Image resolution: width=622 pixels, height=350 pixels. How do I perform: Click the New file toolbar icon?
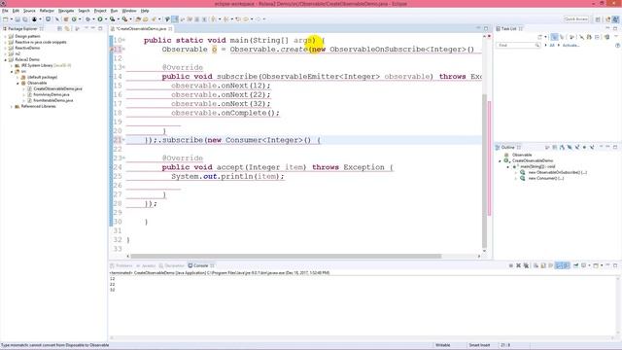coord(6,19)
